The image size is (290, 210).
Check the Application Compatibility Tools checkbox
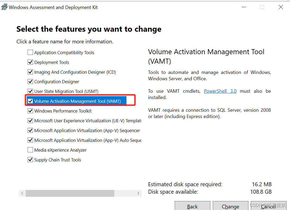click(x=30, y=53)
